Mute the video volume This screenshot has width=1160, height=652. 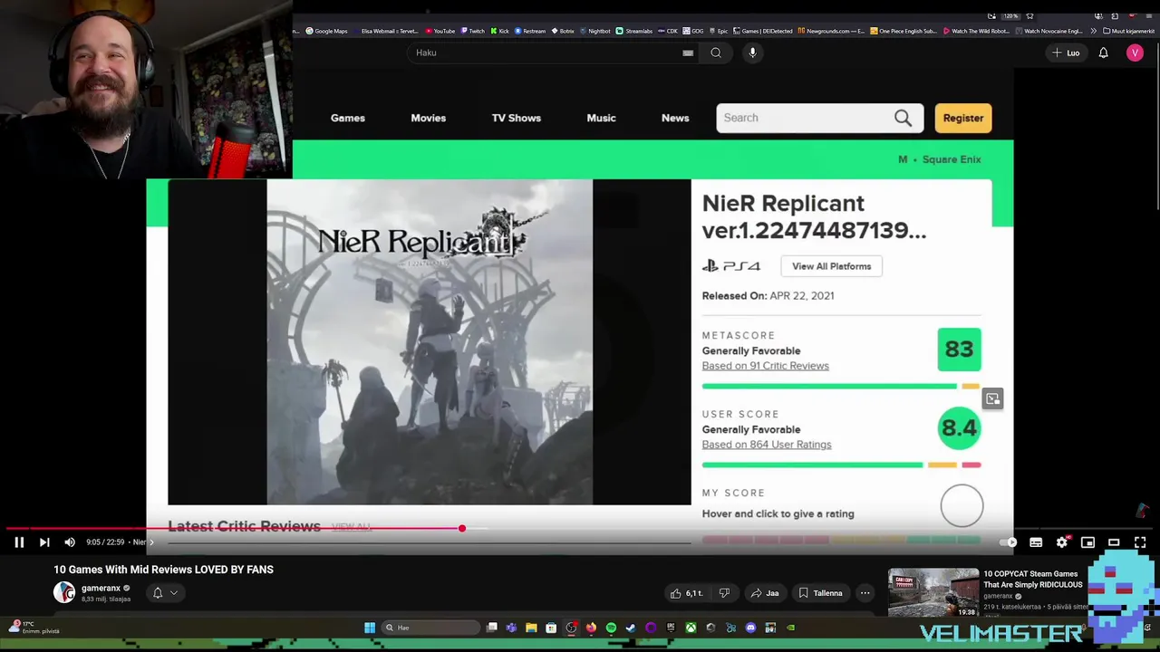tap(70, 542)
